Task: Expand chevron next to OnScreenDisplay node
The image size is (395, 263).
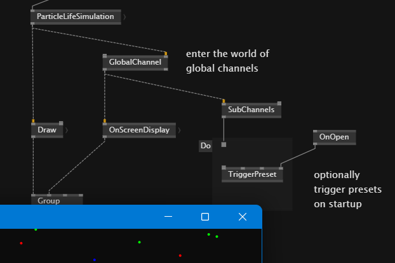Action: coord(179,130)
